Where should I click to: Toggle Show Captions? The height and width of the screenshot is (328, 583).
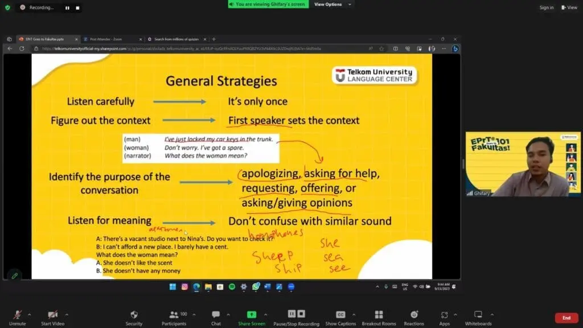pyautogui.click(x=340, y=315)
